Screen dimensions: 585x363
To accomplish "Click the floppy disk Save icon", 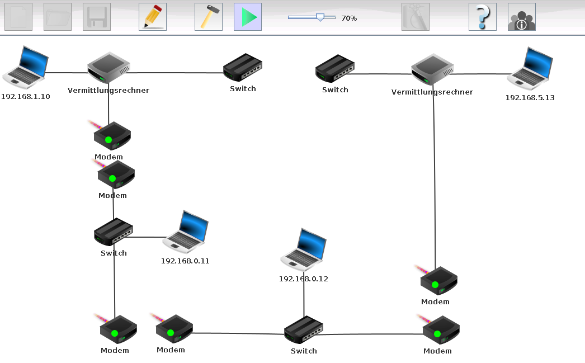I will (97, 17).
